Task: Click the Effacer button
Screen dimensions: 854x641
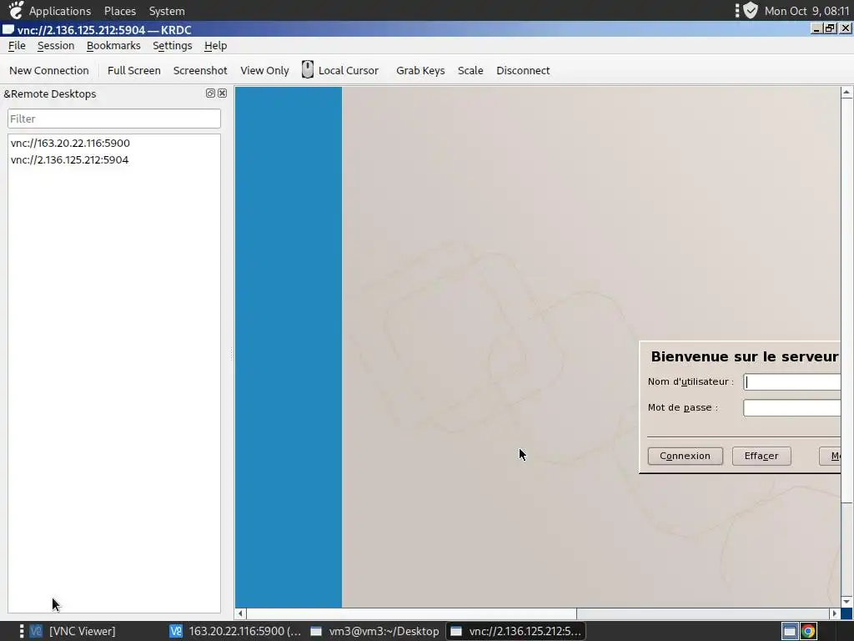Action: [761, 456]
